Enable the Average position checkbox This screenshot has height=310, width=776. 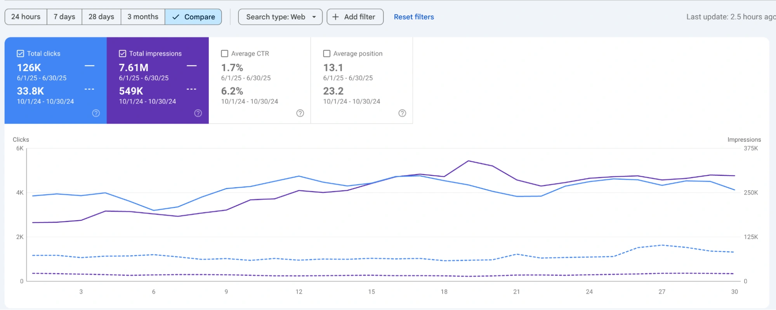point(327,53)
